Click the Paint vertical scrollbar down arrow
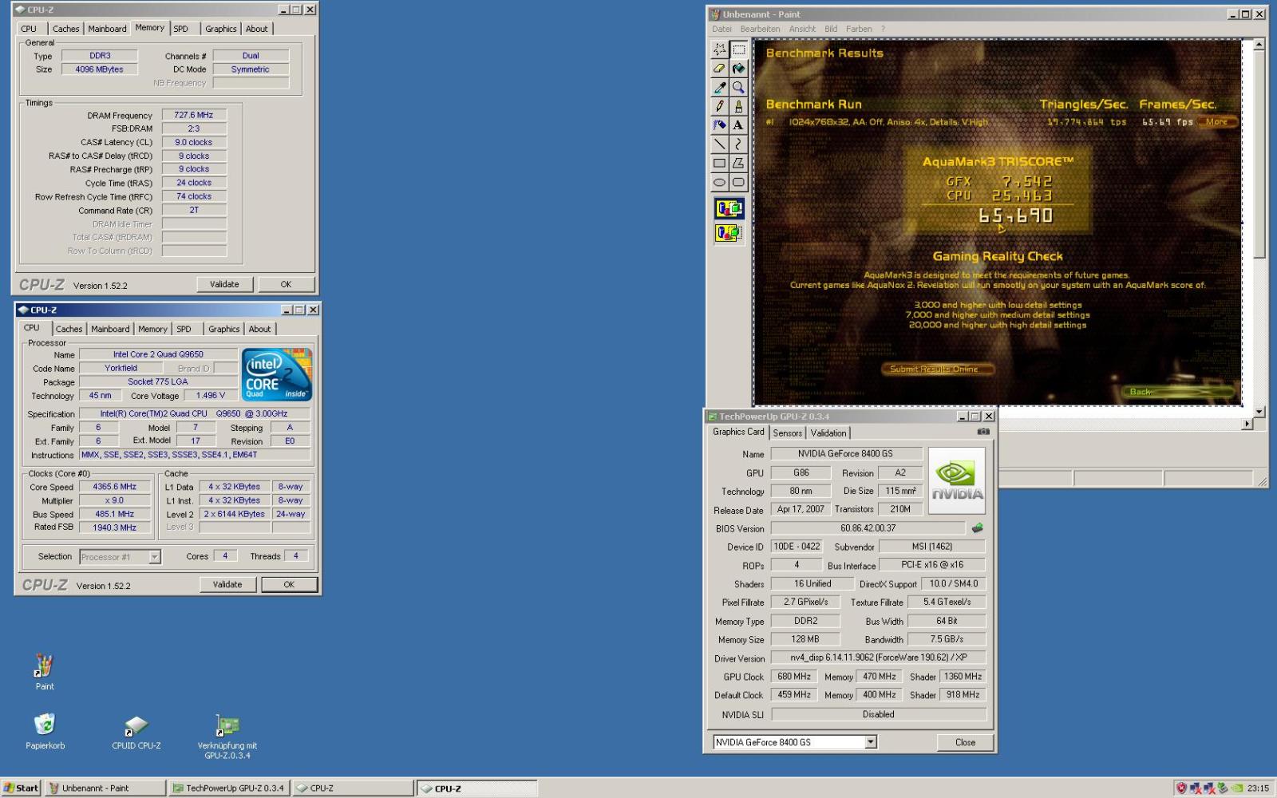The height and width of the screenshot is (798, 1277). pyautogui.click(x=1259, y=412)
